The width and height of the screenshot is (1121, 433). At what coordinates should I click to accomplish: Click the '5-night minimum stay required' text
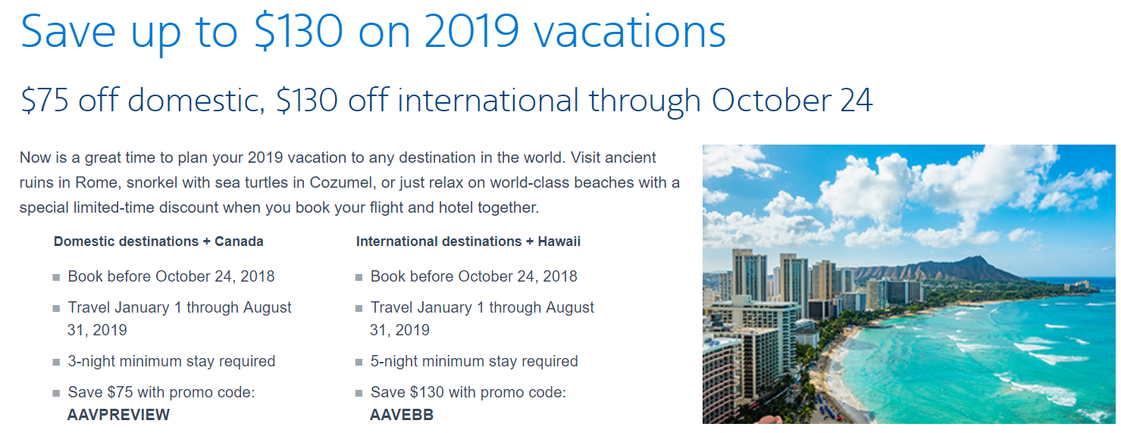tap(474, 362)
